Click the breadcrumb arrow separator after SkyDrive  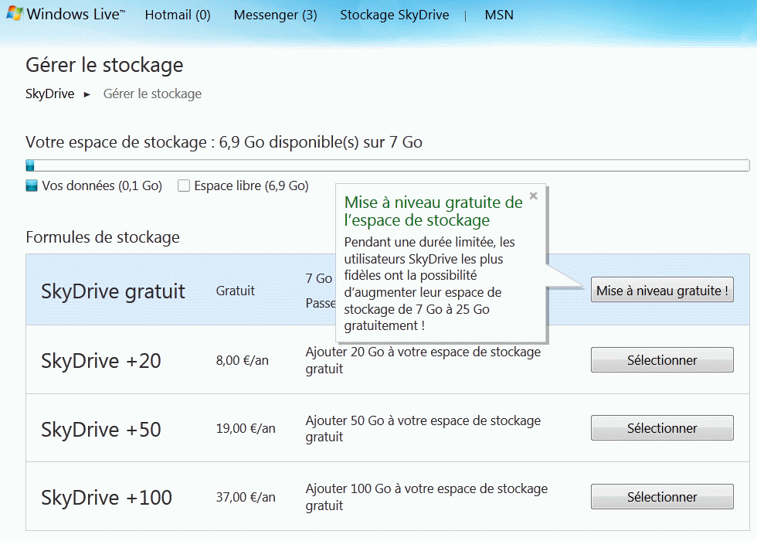(87, 94)
